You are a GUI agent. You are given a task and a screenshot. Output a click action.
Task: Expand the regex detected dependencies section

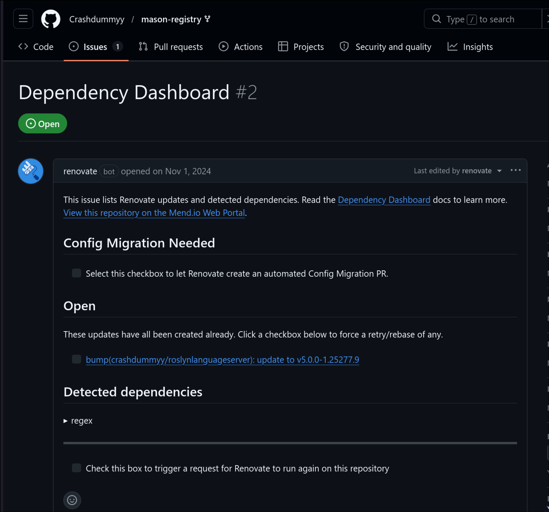pyautogui.click(x=78, y=421)
